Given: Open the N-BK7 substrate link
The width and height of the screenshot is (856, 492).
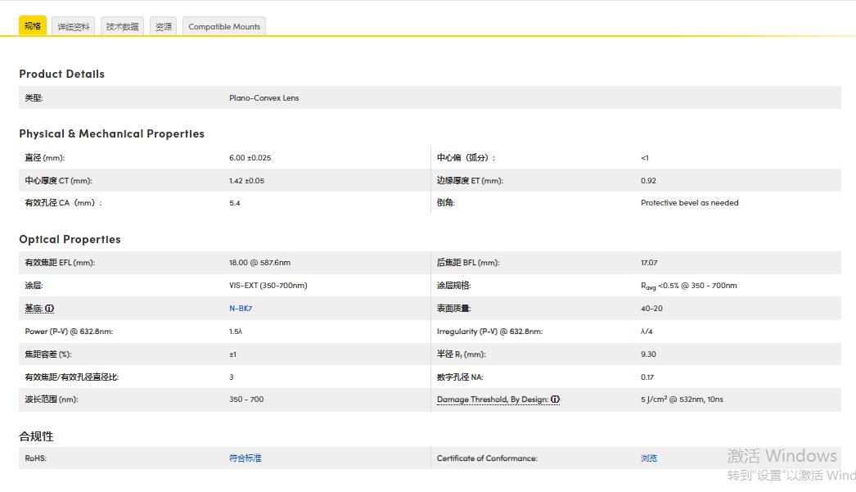Looking at the screenshot, I should (x=241, y=309).
